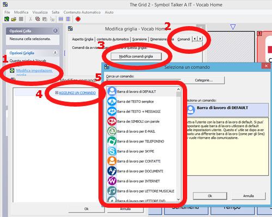
Task: Select the TELEFONINO workspace phone icon
Action: pyautogui.click(x=112, y=141)
